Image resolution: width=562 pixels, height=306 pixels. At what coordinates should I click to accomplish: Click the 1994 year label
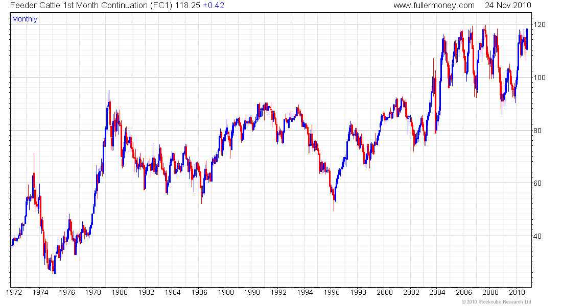305,292
